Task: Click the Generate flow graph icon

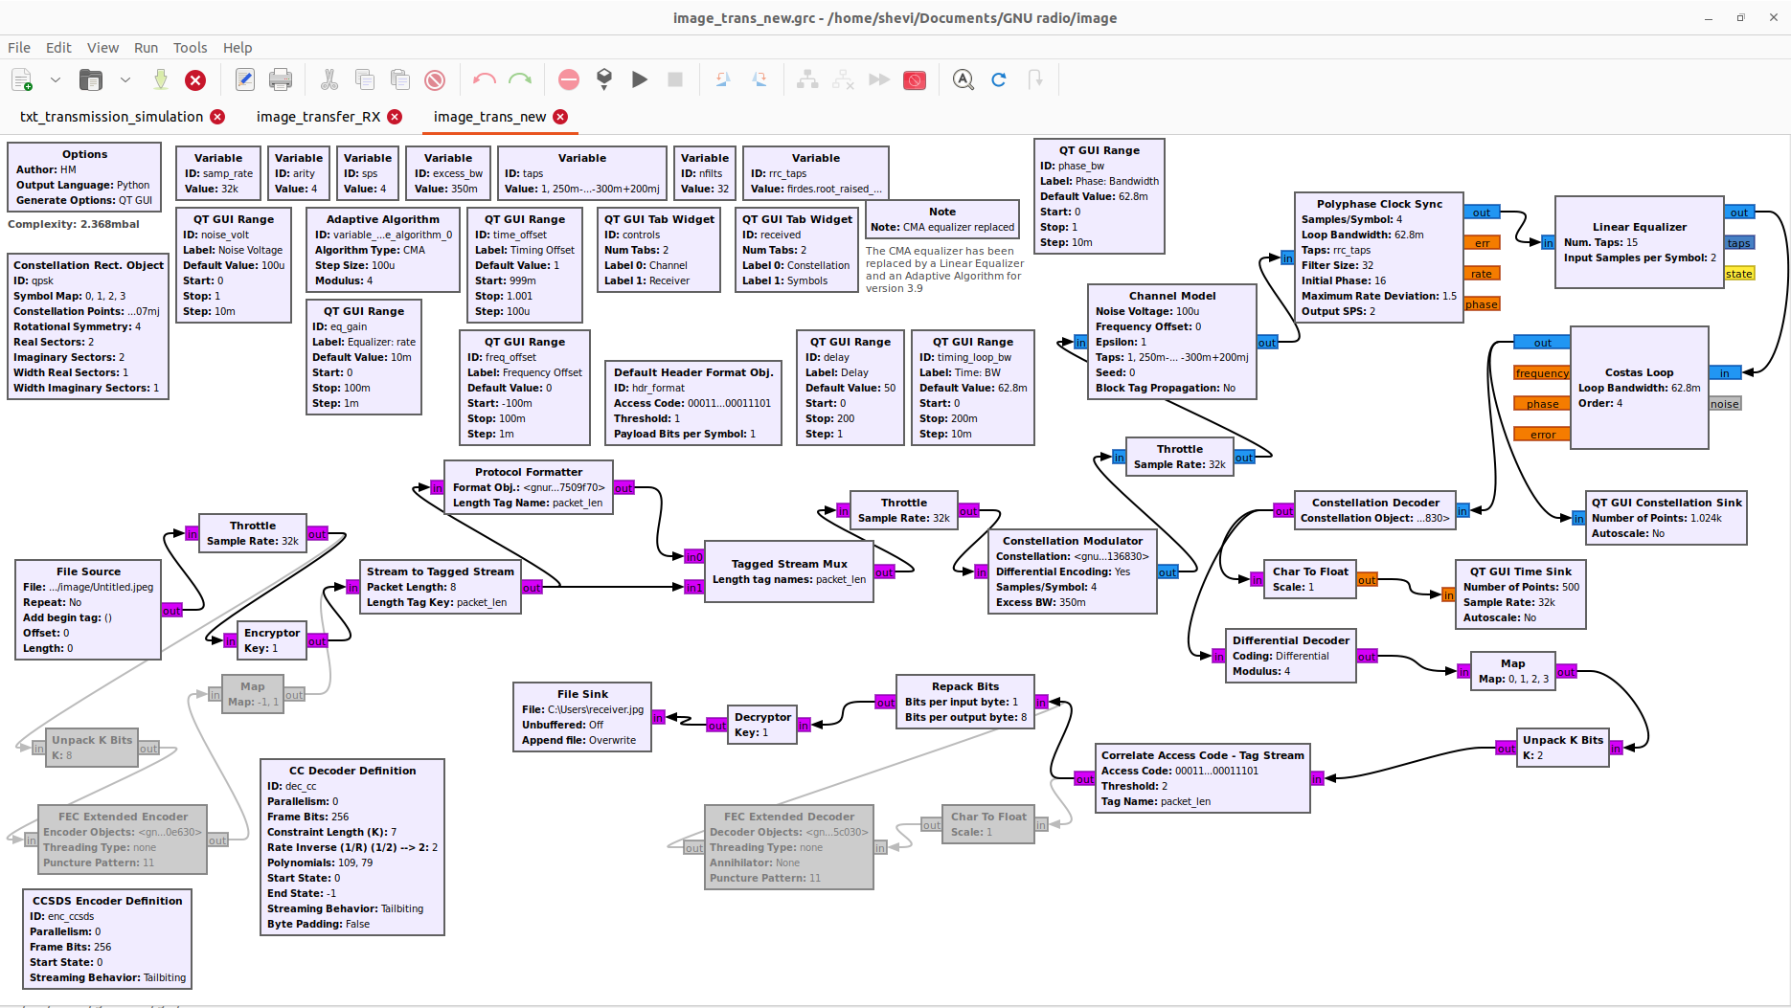Action: pos(603,80)
